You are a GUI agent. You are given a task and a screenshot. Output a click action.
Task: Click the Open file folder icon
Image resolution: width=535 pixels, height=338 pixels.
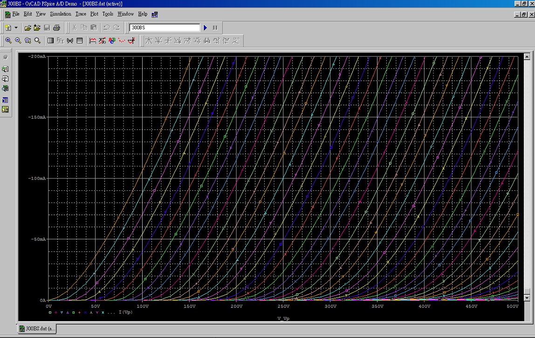click(x=27, y=27)
